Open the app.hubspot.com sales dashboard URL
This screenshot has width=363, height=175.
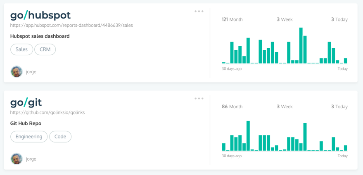click(71, 26)
